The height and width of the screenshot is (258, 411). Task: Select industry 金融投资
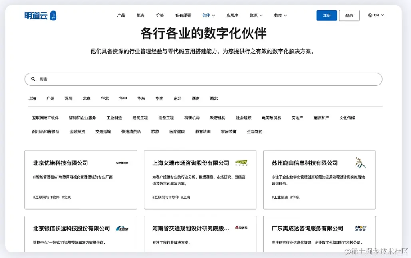click(77, 131)
